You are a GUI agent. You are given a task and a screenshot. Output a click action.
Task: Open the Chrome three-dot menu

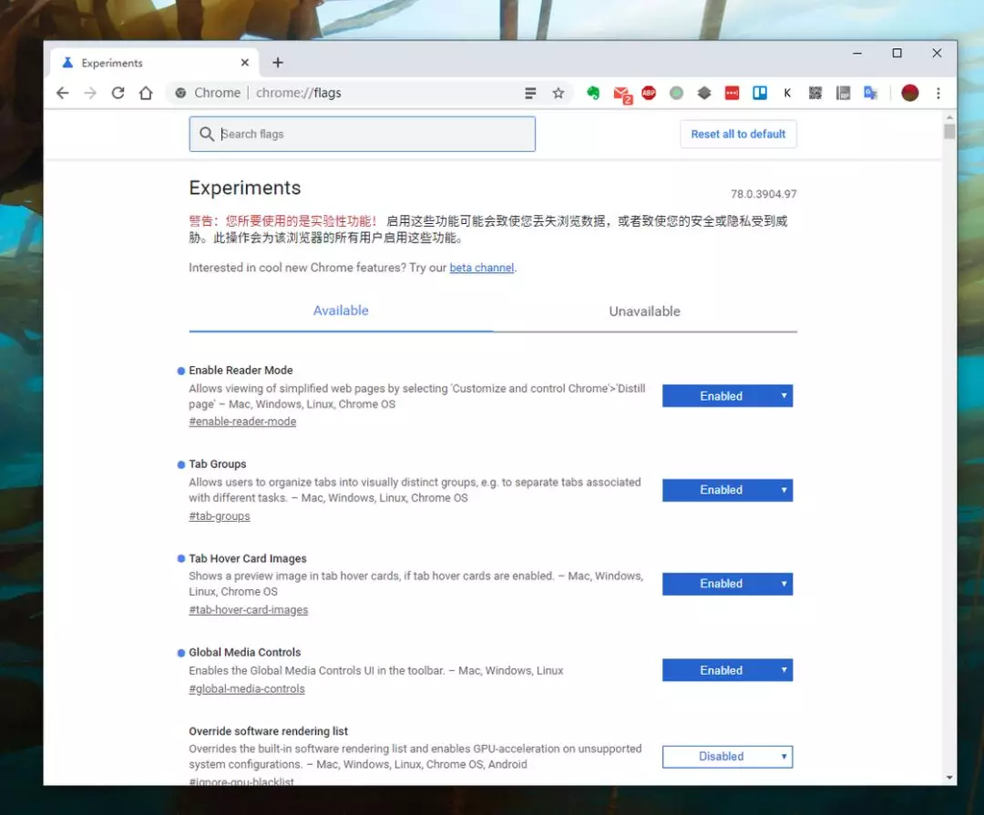(938, 93)
